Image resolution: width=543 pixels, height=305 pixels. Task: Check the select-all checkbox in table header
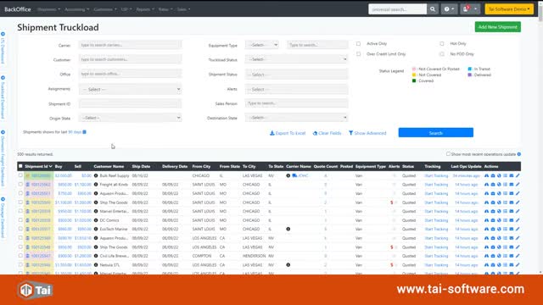20,166
